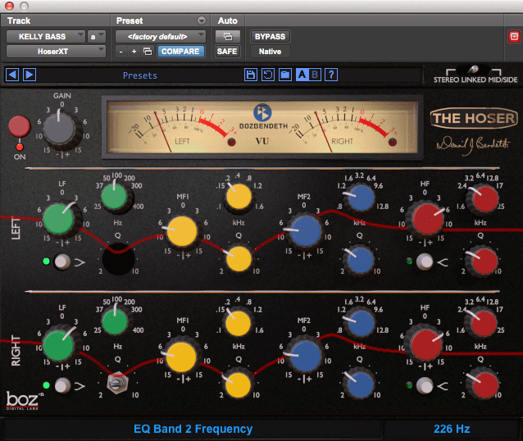The image size is (523, 441).
Task: Open the insert position 'a' dropdown
Action: click(x=97, y=36)
